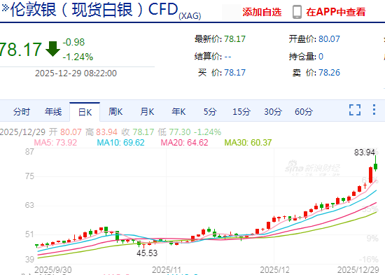This screenshot has height=275, width=385.
Task: Click the timestamp 2025-12-29 08:22:00
Action: click(x=76, y=73)
